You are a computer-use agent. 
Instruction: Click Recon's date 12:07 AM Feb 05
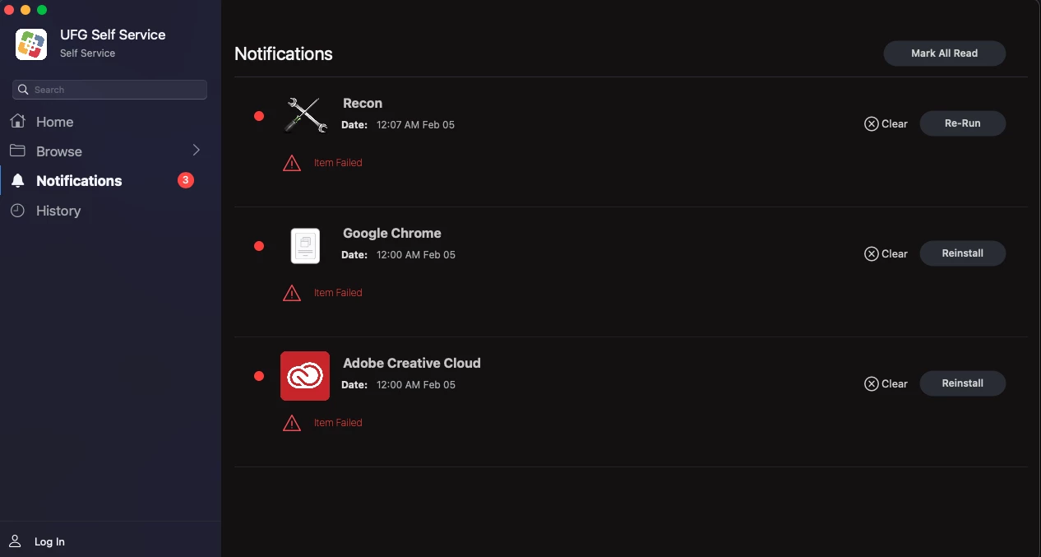[415, 125]
